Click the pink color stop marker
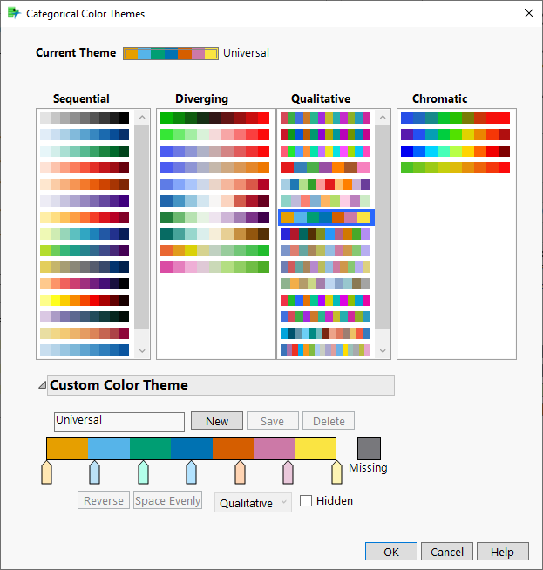543x570 pixels. 288,472
